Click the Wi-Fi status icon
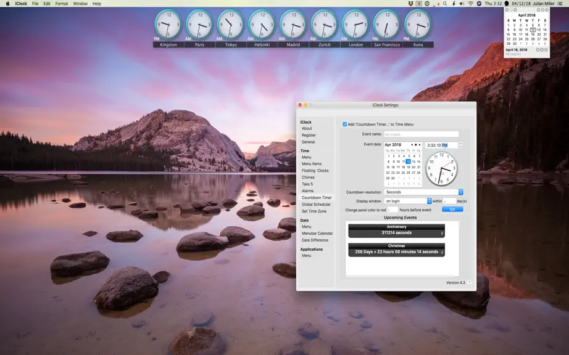 [470, 4]
